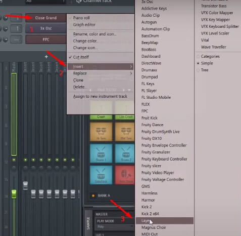Image resolution: width=241 pixels, height=236 pixels.
Task: Click the raised insert track fader
Action: [25, 185]
